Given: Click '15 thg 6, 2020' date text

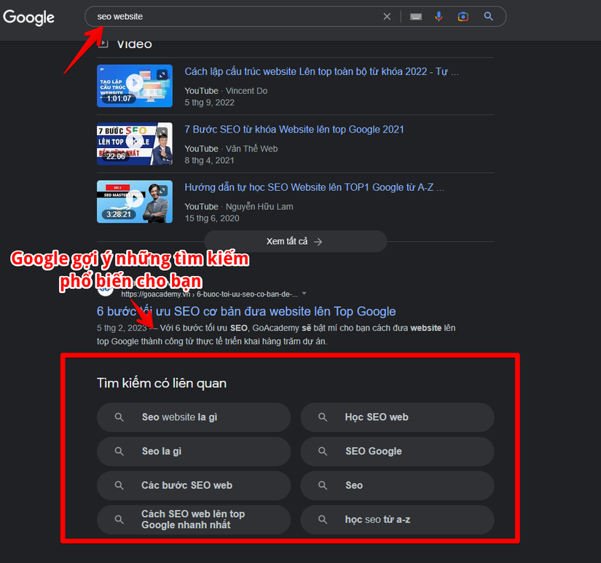Looking at the screenshot, I should tap(212, 218).
